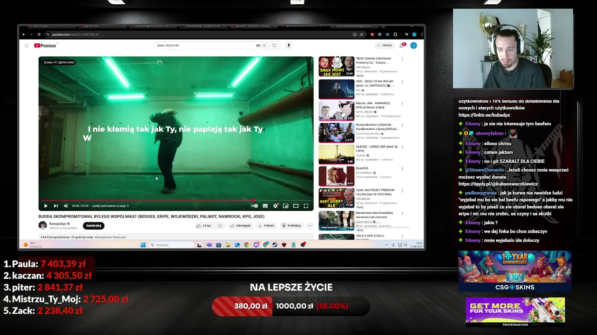
Task: Open the account avatar menu on YouTube
Action: pos(413,46)
